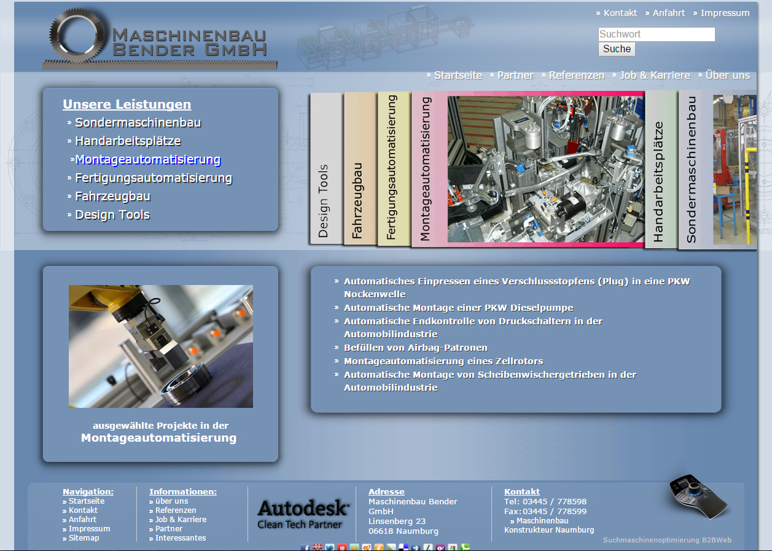Click the Fax: 03445 / 778599 number
This screenshot has height=551, width=772.
tap(545, 511)
